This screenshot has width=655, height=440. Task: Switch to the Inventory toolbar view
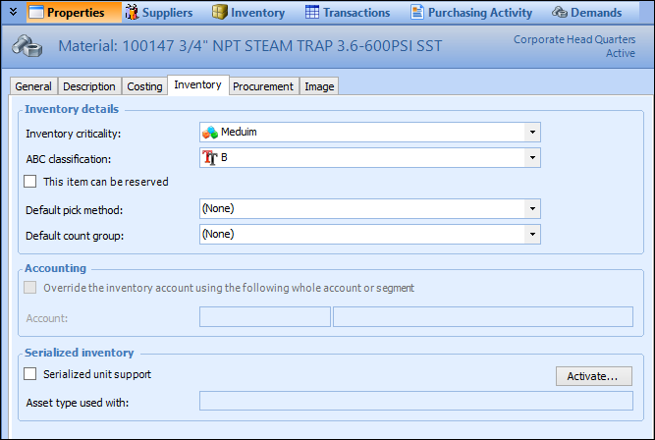pos(248,13)
